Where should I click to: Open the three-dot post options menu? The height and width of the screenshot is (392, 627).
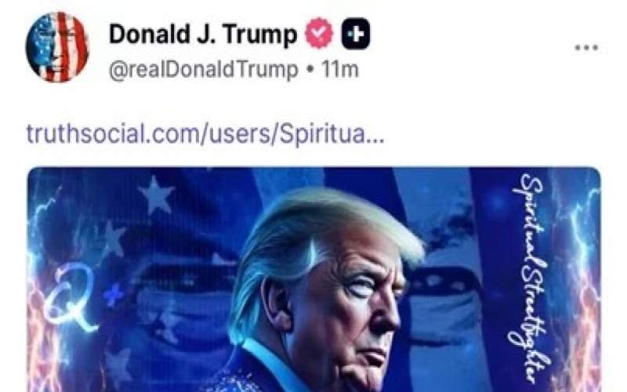click(586, 48)
